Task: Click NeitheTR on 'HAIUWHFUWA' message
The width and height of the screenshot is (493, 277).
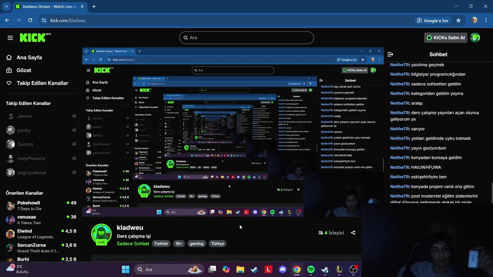Action: pos(399,167)
